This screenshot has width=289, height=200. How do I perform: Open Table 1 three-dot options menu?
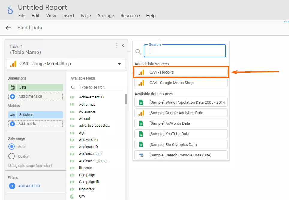(117, 45)
